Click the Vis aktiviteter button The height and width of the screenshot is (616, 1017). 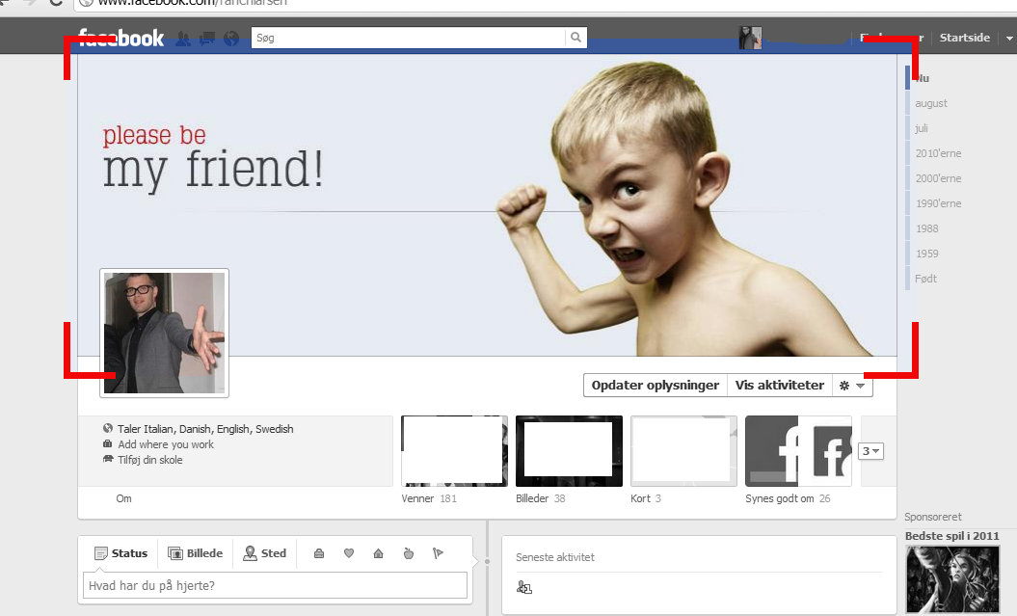pos(780,386)
